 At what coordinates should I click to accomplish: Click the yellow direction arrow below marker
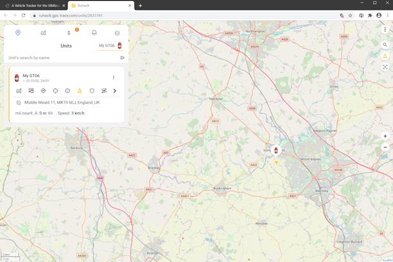[x=277, y=162]
